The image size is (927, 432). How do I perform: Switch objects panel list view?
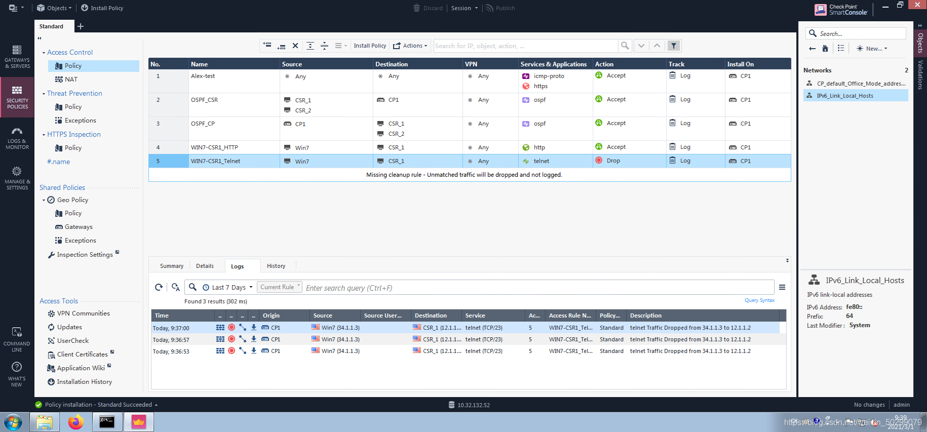(x=841, y=48)
